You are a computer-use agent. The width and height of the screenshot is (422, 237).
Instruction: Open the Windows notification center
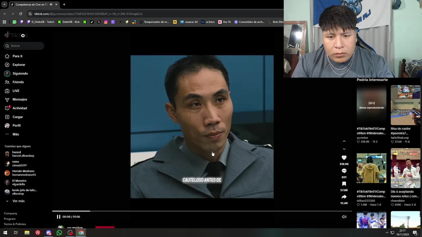click(415, 233)
